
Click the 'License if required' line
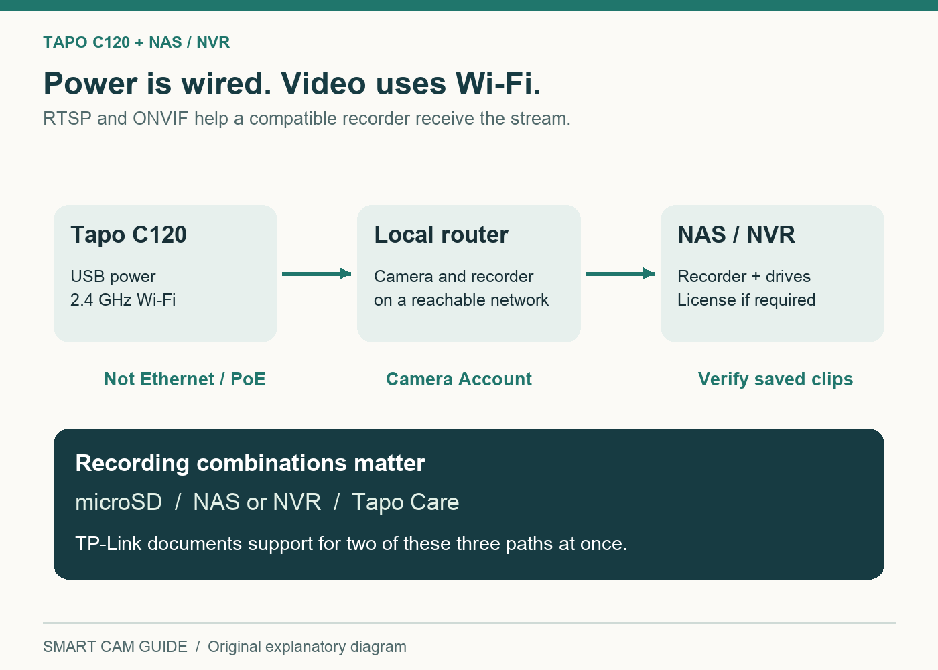tap(746, 300)
